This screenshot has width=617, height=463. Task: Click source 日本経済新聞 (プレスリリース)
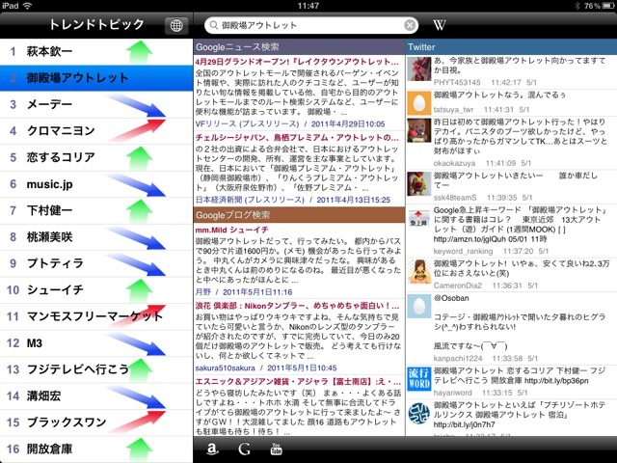pos(250,200)
